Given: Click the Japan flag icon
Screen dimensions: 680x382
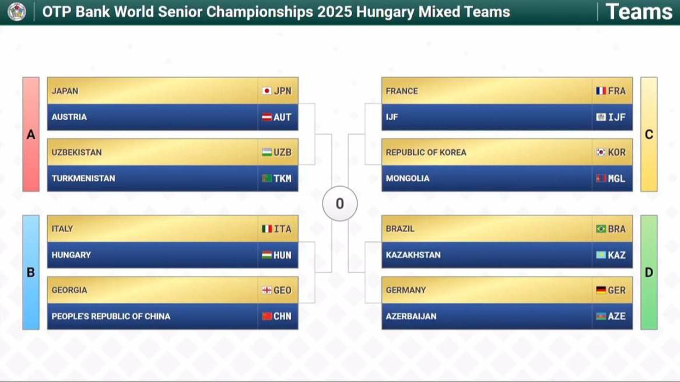Looking at the screenshot, I should click(x=267, y=91).
